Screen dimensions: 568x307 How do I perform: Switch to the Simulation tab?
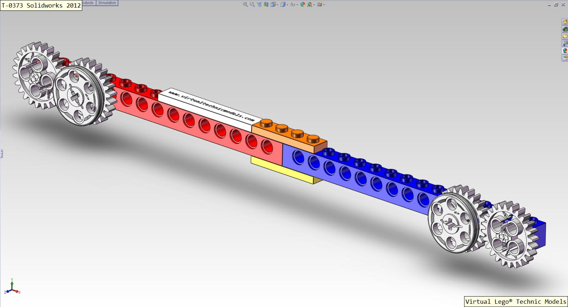[x=107, y=3]
